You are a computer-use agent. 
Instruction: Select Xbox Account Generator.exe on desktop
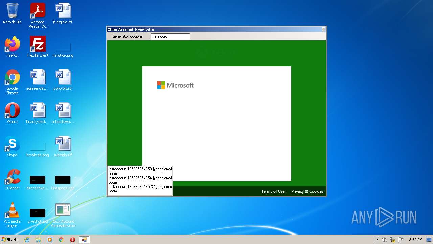63,215
